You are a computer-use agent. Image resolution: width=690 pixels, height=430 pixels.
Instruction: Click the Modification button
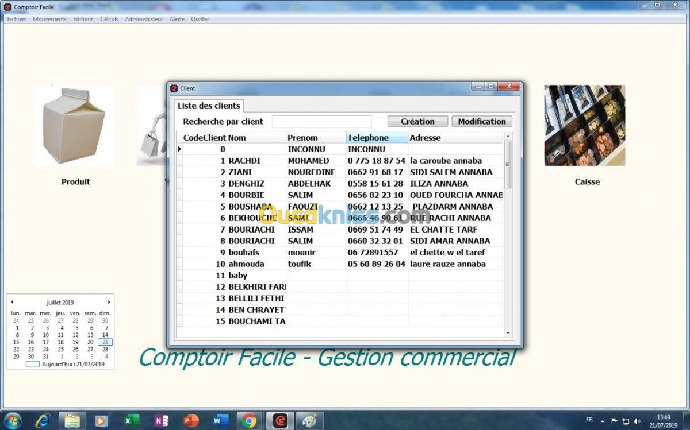pyautogui.click(x=482, y=121)
